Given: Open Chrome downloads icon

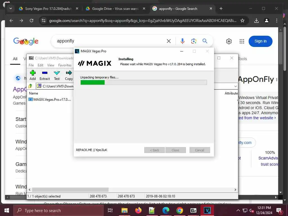Looking at the screenshot, I should tap(256, 21).
